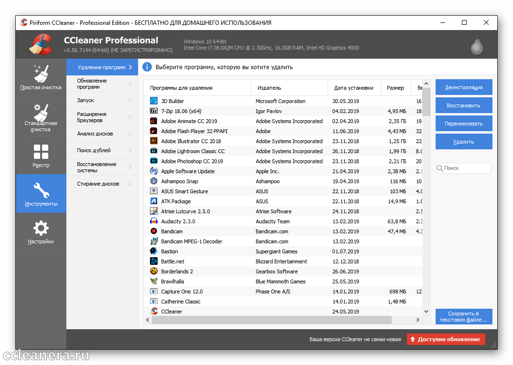This screenshot has height=365, width=513.
Task: Sort list by Дата установки column
Action: [353, 88]
